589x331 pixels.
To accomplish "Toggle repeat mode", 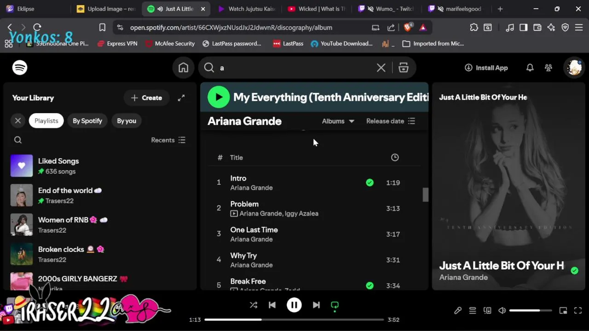I will (x=335, y=305).
